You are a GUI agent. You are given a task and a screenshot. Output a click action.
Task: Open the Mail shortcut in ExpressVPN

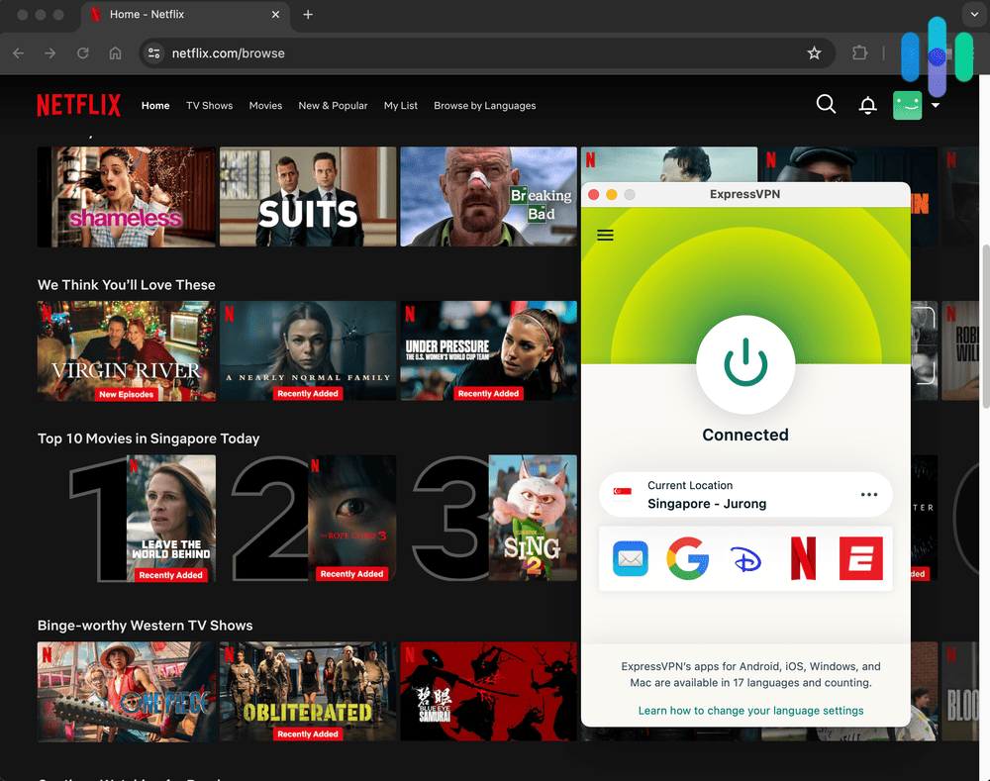(630, 558)
